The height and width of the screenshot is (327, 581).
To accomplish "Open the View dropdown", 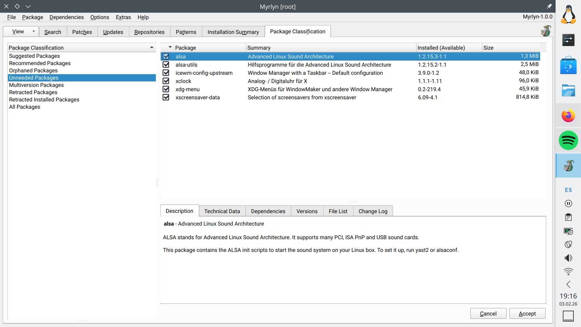I will pyautogui.click(x=21, y=31).
